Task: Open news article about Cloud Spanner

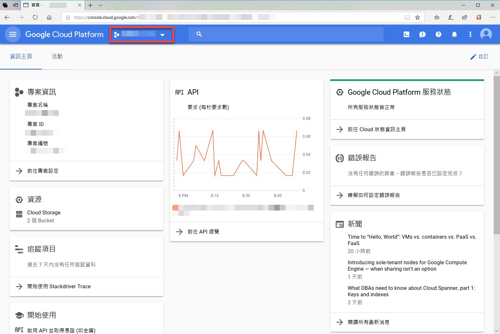Action: 411,291
